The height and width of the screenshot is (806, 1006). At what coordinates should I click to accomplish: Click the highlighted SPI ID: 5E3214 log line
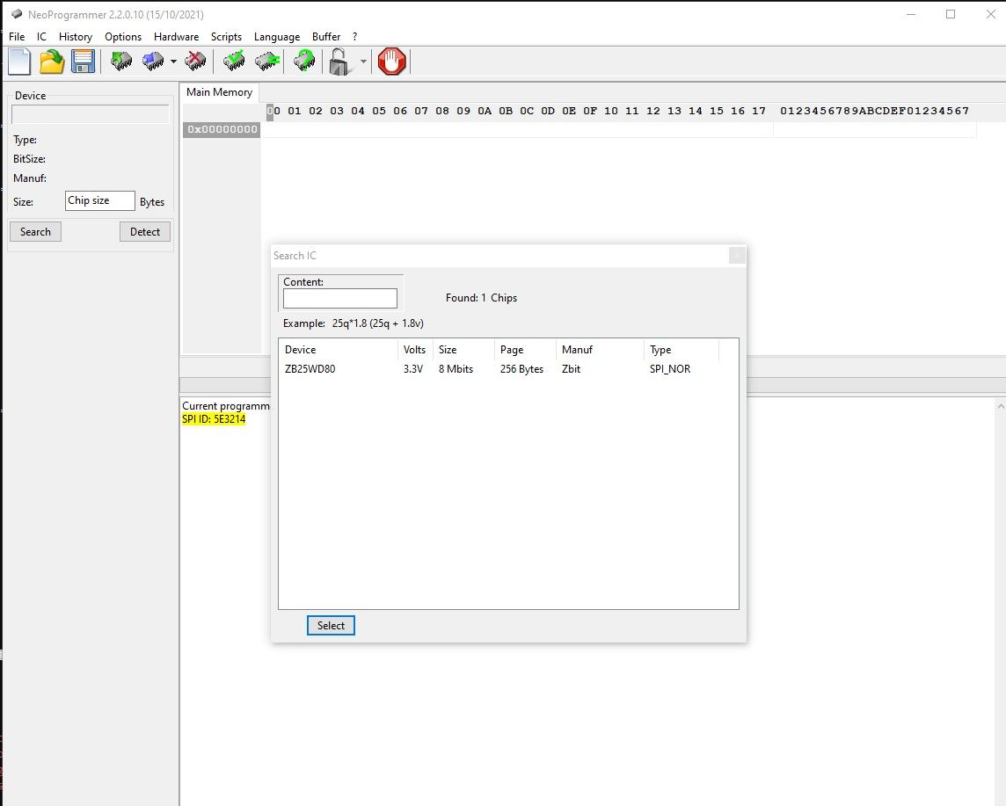(x=214, y=418)
